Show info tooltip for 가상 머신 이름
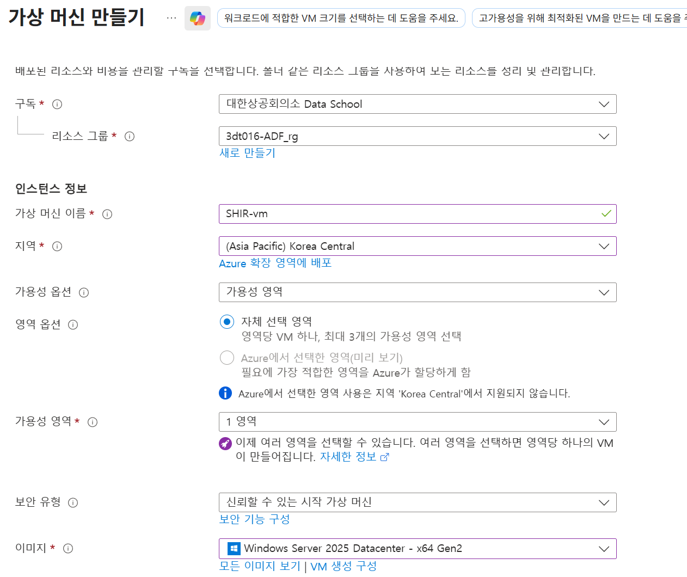Image resolution: width=687 pixels, height=577 pixels. coord(107,214)
